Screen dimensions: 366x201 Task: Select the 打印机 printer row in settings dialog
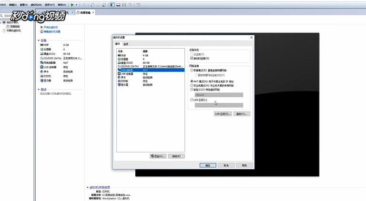pos(151,81)
